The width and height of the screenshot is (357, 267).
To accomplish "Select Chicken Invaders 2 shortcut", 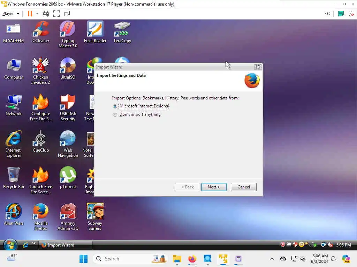I will pyautogui.click(x=40, y=71).
